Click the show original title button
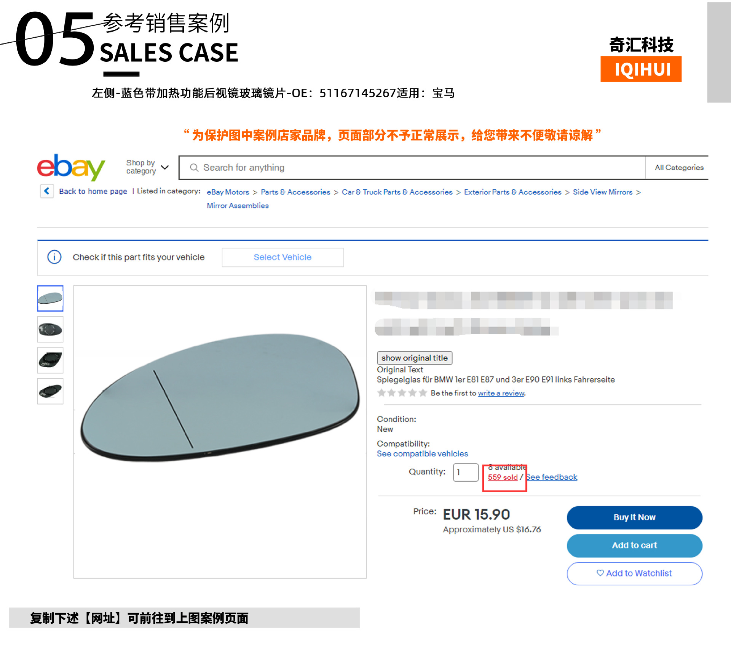The image size is (731, 658). (415, 358)
